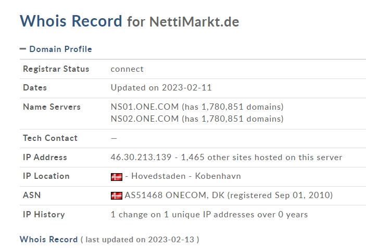Click the Tech Contact row label
366x248 pixels.
tap(50, 138)
